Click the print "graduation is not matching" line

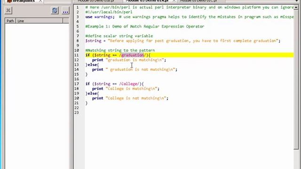135,69
